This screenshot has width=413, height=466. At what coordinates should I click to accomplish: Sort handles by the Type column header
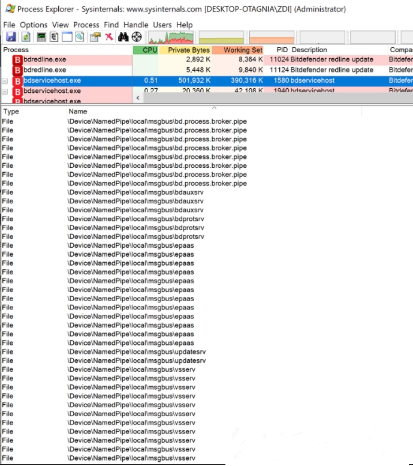tap(34, 112)
